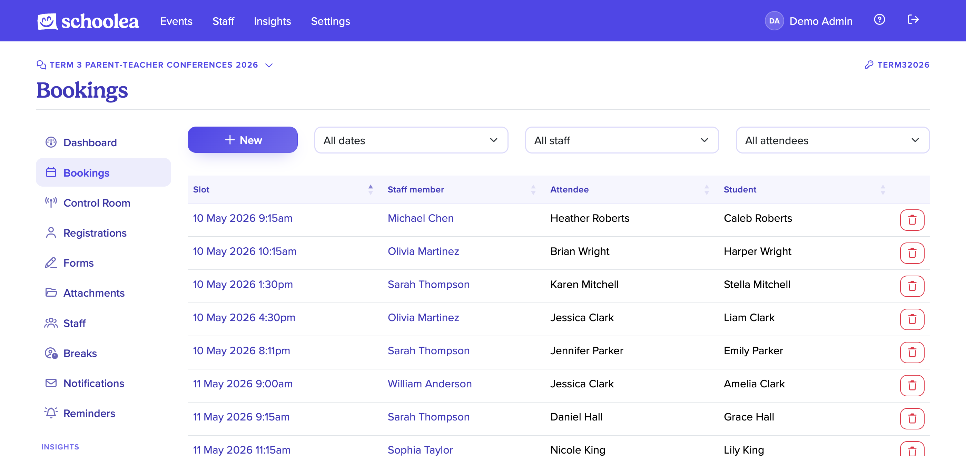Open Insights in the top navigation
This screenshot has height=456, width=966.
click(x=272, y=21)
